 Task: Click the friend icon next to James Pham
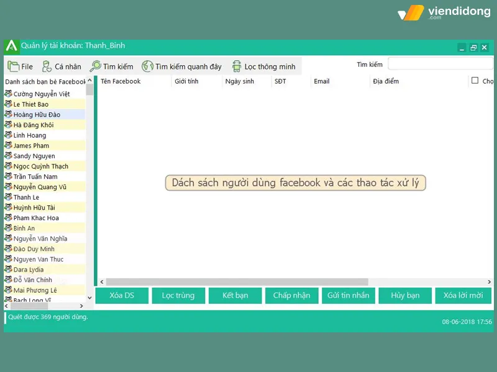(x=8, y=146)
